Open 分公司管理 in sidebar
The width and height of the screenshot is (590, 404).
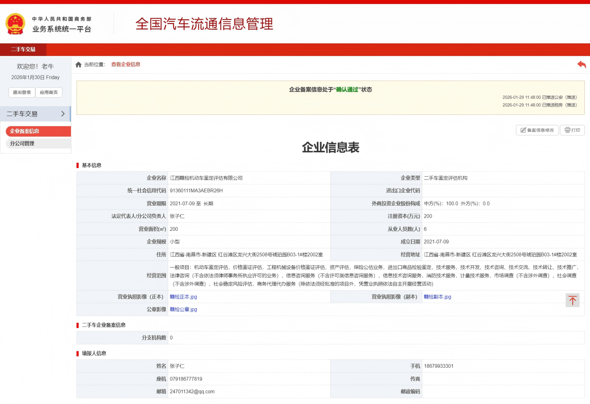coord(38,144)
